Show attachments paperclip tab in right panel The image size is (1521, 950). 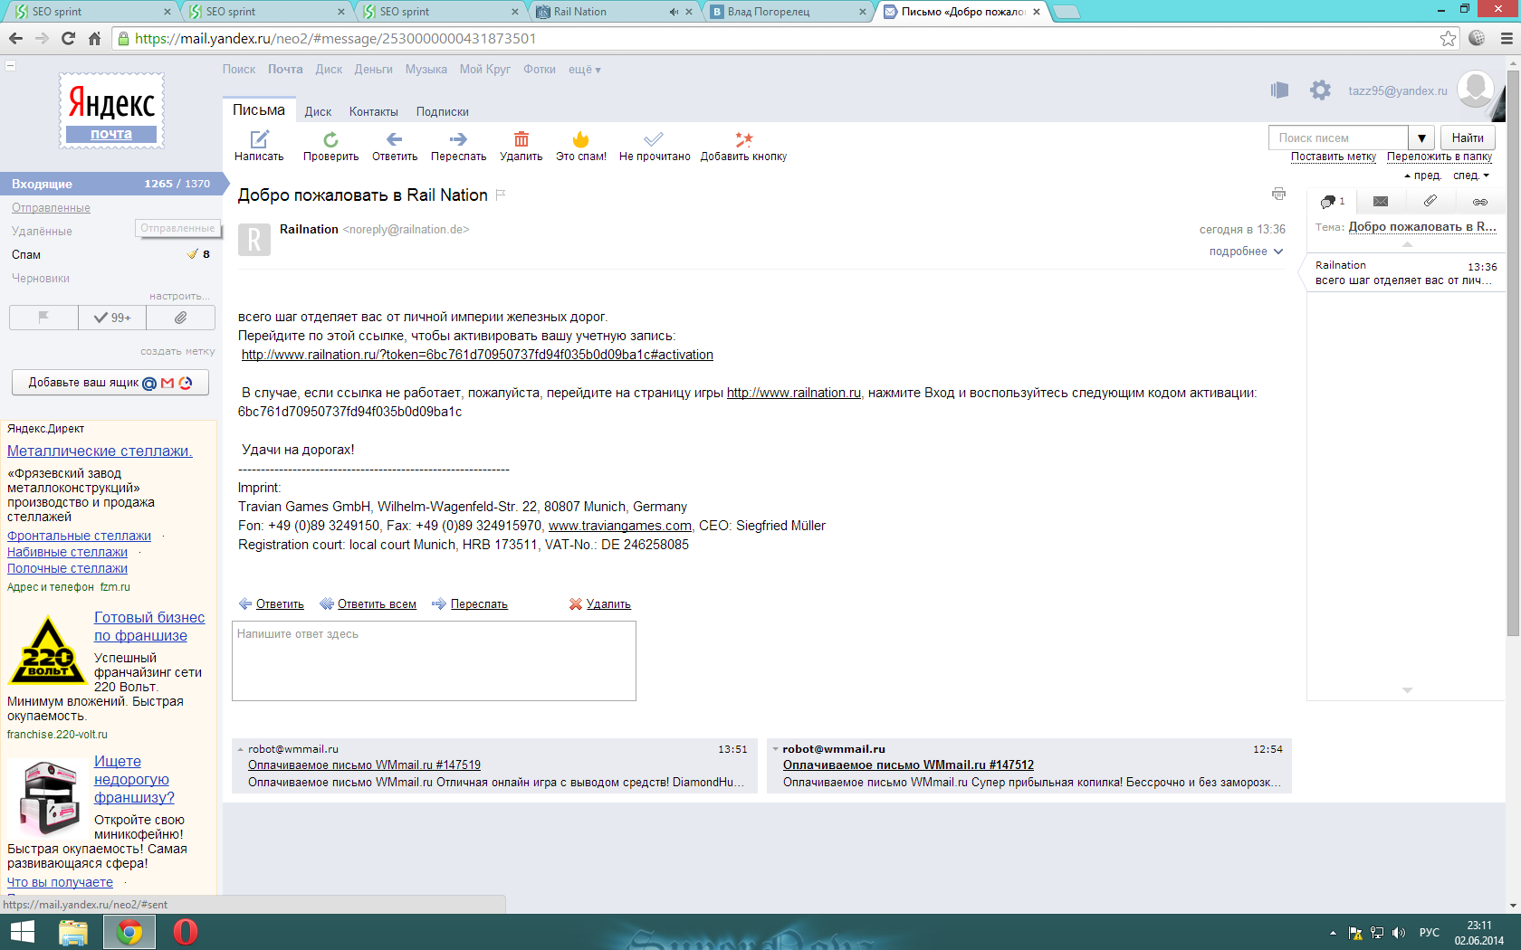click(1430, 201)
